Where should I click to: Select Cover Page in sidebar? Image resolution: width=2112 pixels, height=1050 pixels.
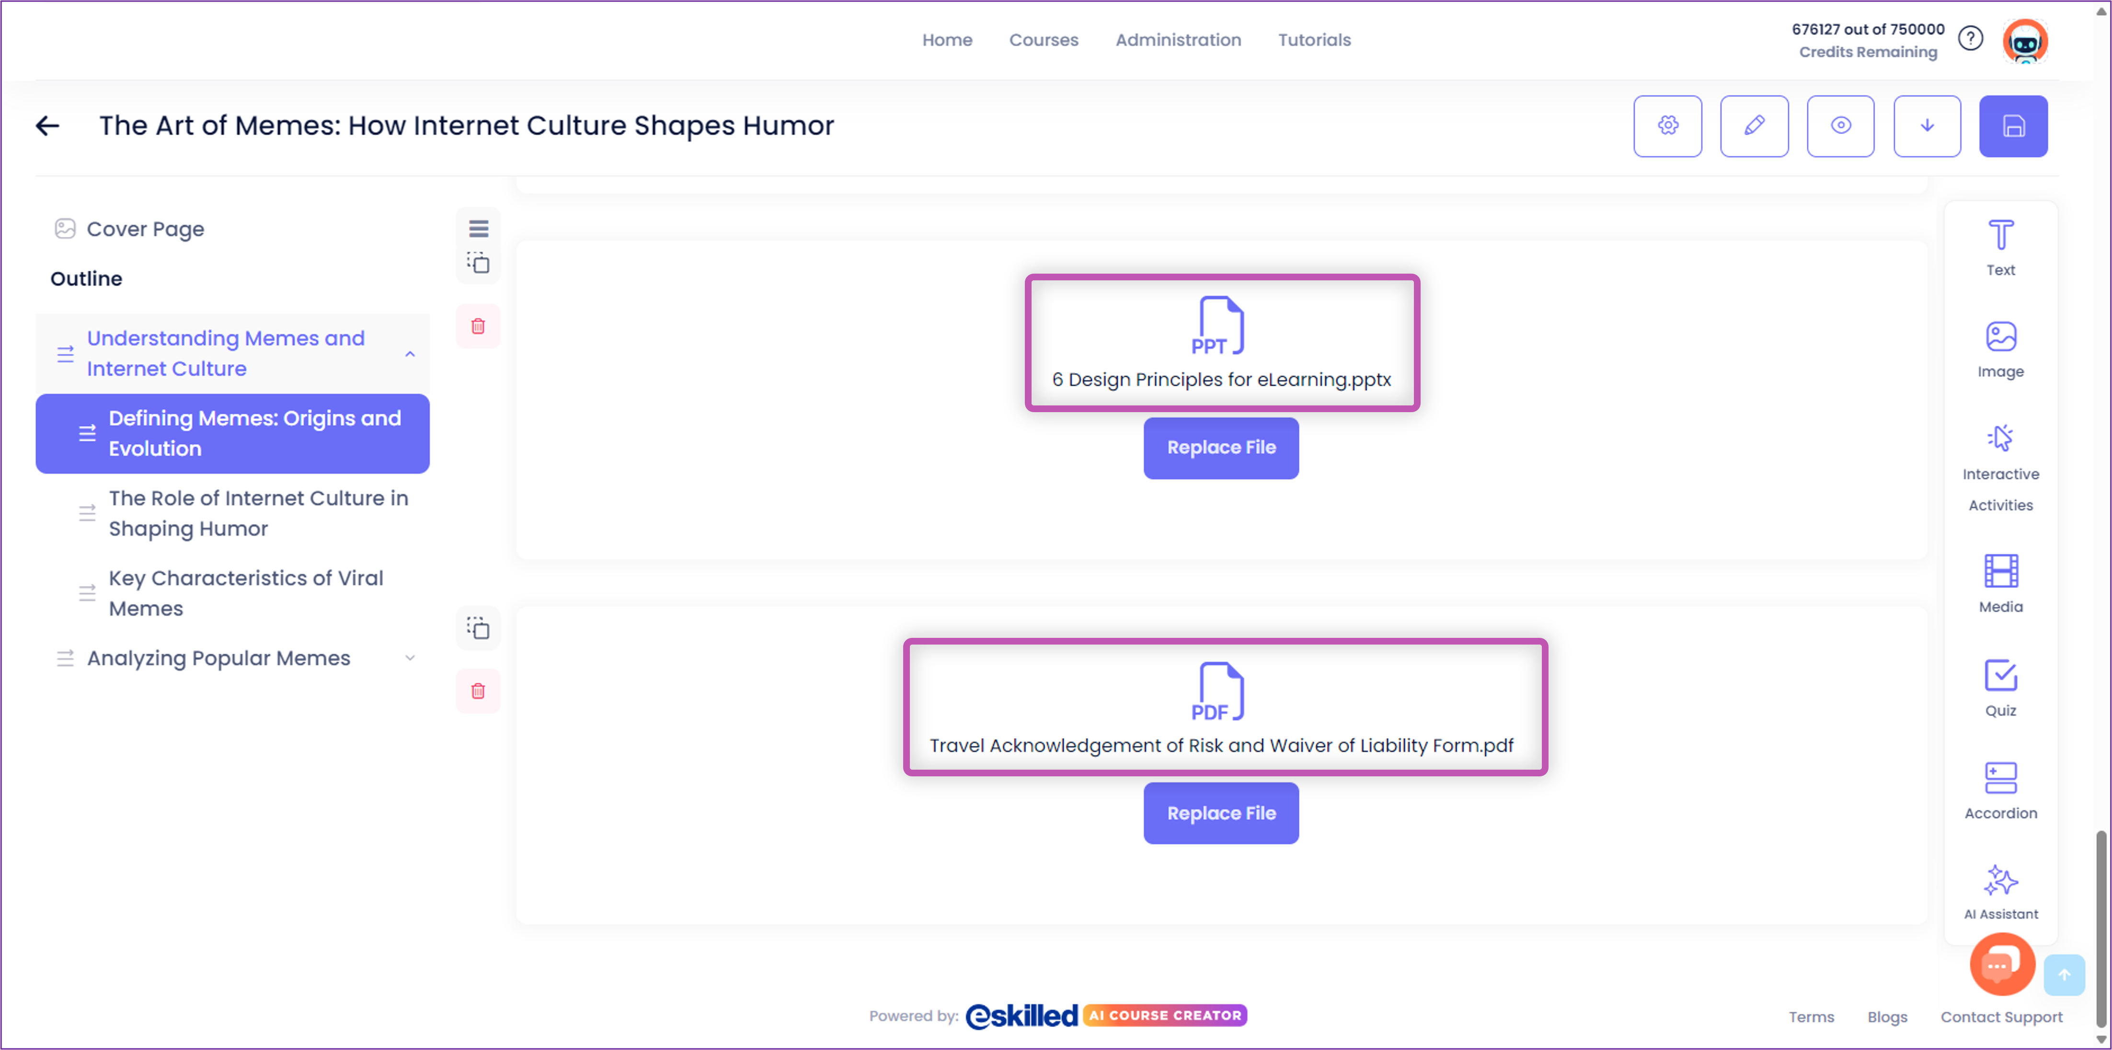click(x=145, y=229)
